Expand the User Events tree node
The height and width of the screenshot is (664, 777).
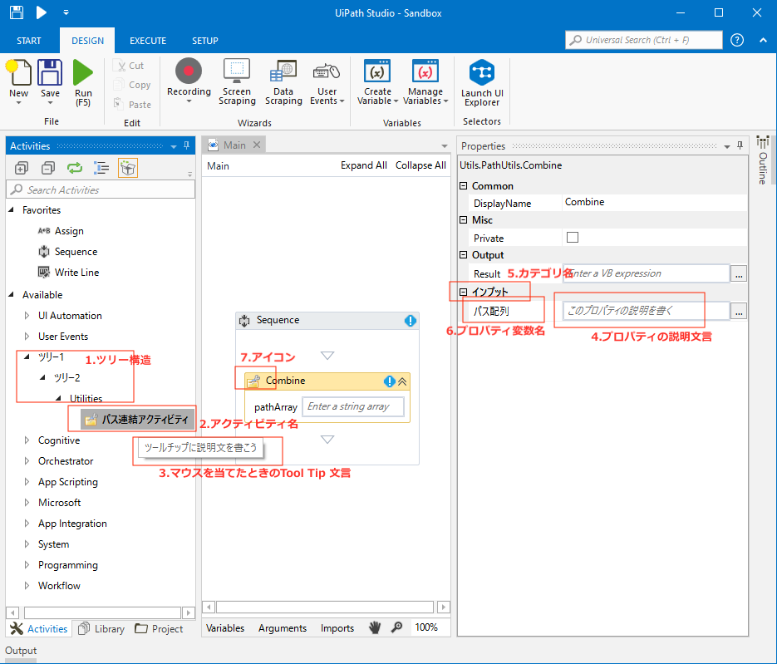27,337
